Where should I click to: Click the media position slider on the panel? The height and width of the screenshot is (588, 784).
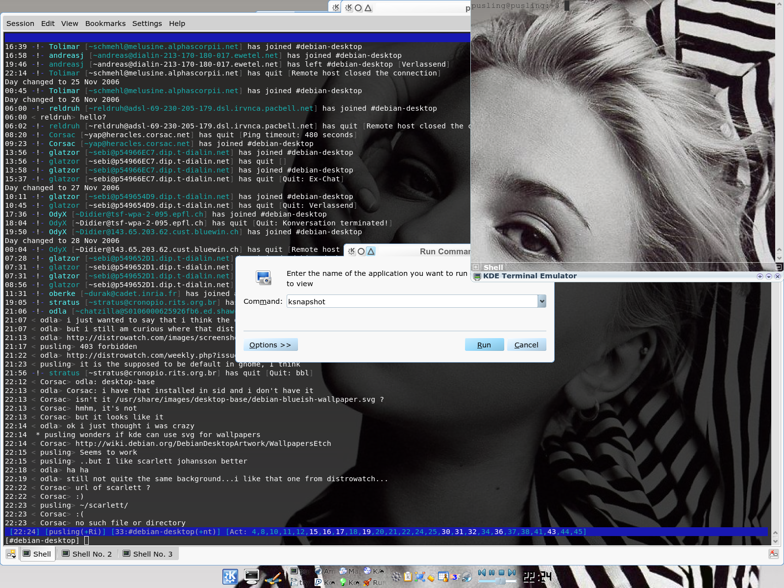[497, 581]
